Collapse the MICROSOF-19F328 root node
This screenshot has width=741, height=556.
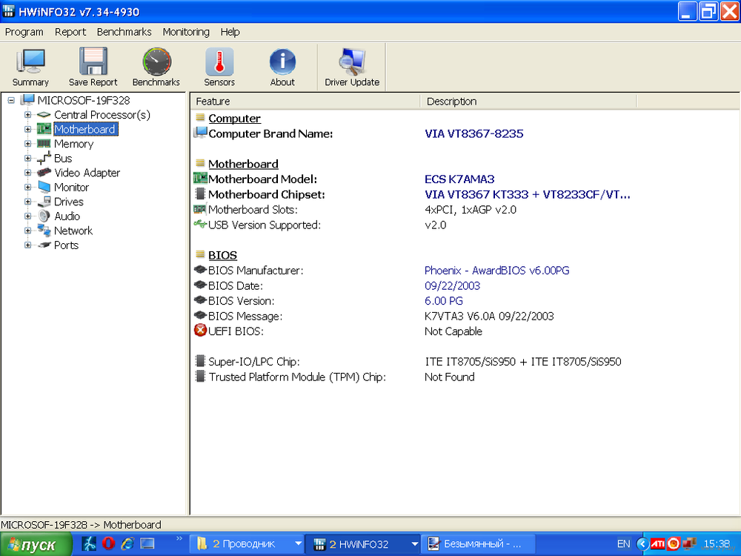pos(11,100)
